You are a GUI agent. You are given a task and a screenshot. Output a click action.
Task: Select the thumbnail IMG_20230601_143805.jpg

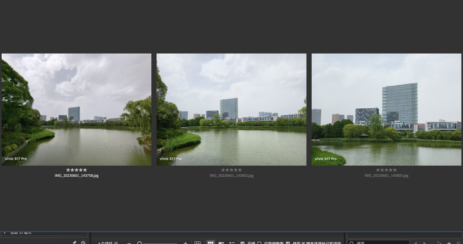click(386, 109)
